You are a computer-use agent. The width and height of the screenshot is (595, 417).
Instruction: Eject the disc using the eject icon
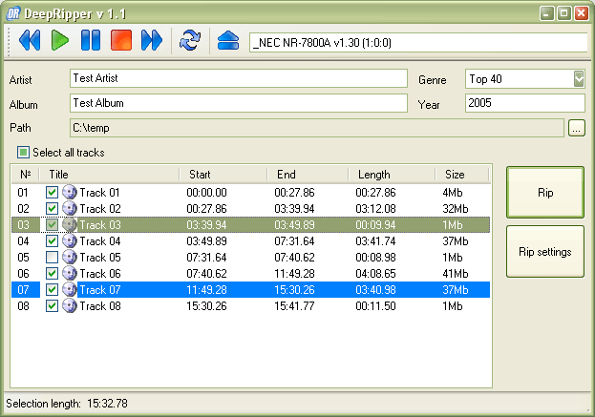228,40
